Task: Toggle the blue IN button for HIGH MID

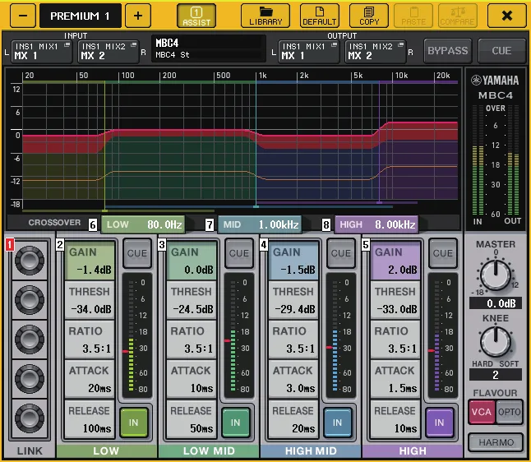Action: click(x=337, y=423)
